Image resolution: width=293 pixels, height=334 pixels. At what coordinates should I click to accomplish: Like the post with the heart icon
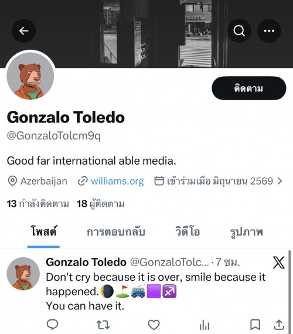154,325
